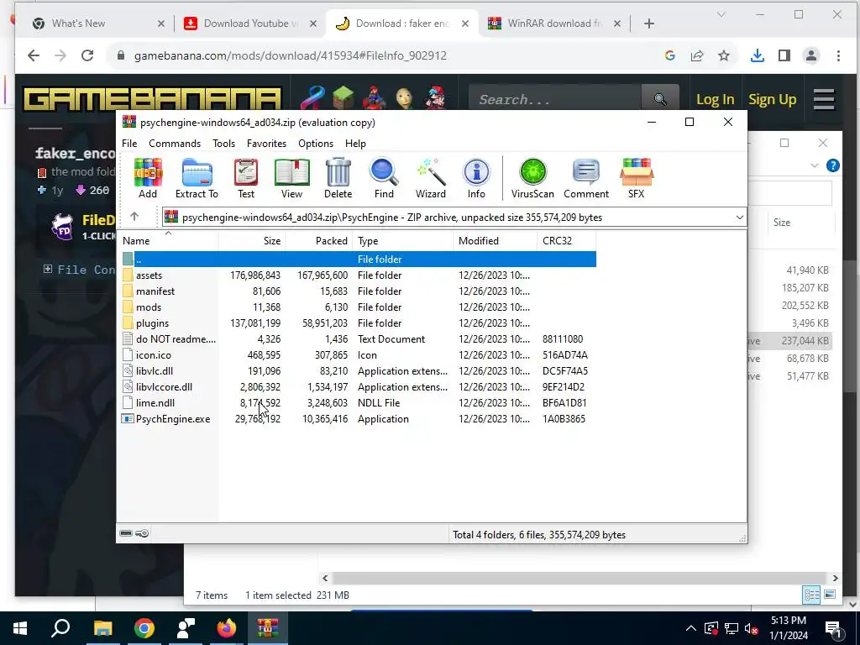This screenshot has height=645, width=860.
Task: Close the faker enc download tab
Action: 465,24
